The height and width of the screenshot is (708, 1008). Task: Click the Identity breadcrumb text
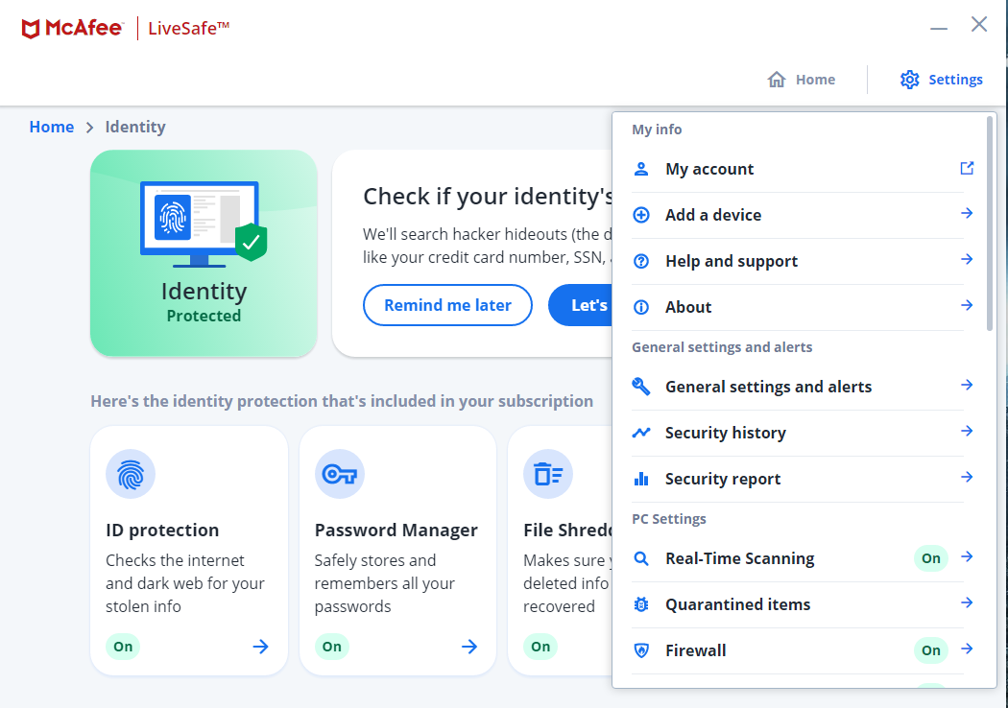point(135,127)
